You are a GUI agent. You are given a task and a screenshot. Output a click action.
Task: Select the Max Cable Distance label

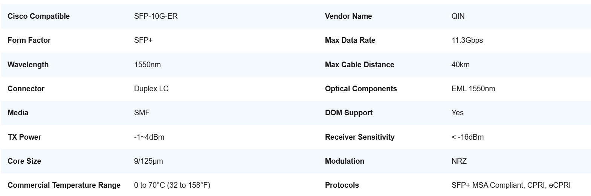point(359,65)
